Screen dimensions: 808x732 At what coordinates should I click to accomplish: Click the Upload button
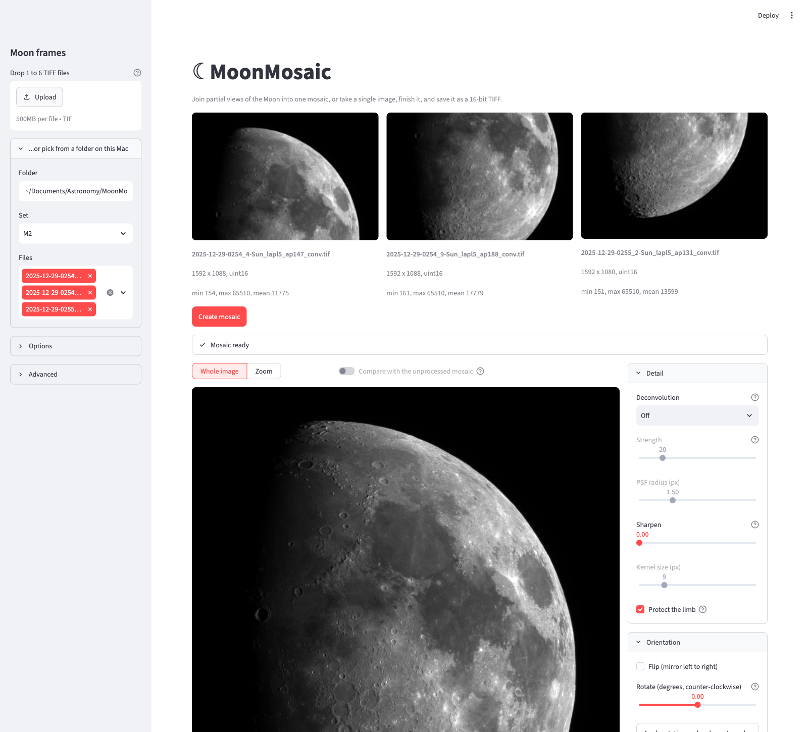coord(39,97)
